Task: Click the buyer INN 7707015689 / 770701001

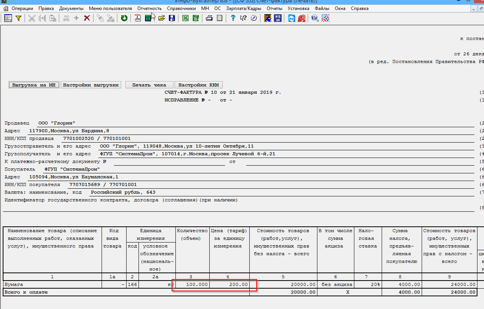Action: click(103, 184)
